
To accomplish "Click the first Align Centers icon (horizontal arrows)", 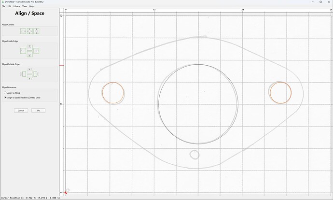I will pyautogui.click(x=23, y=31).
